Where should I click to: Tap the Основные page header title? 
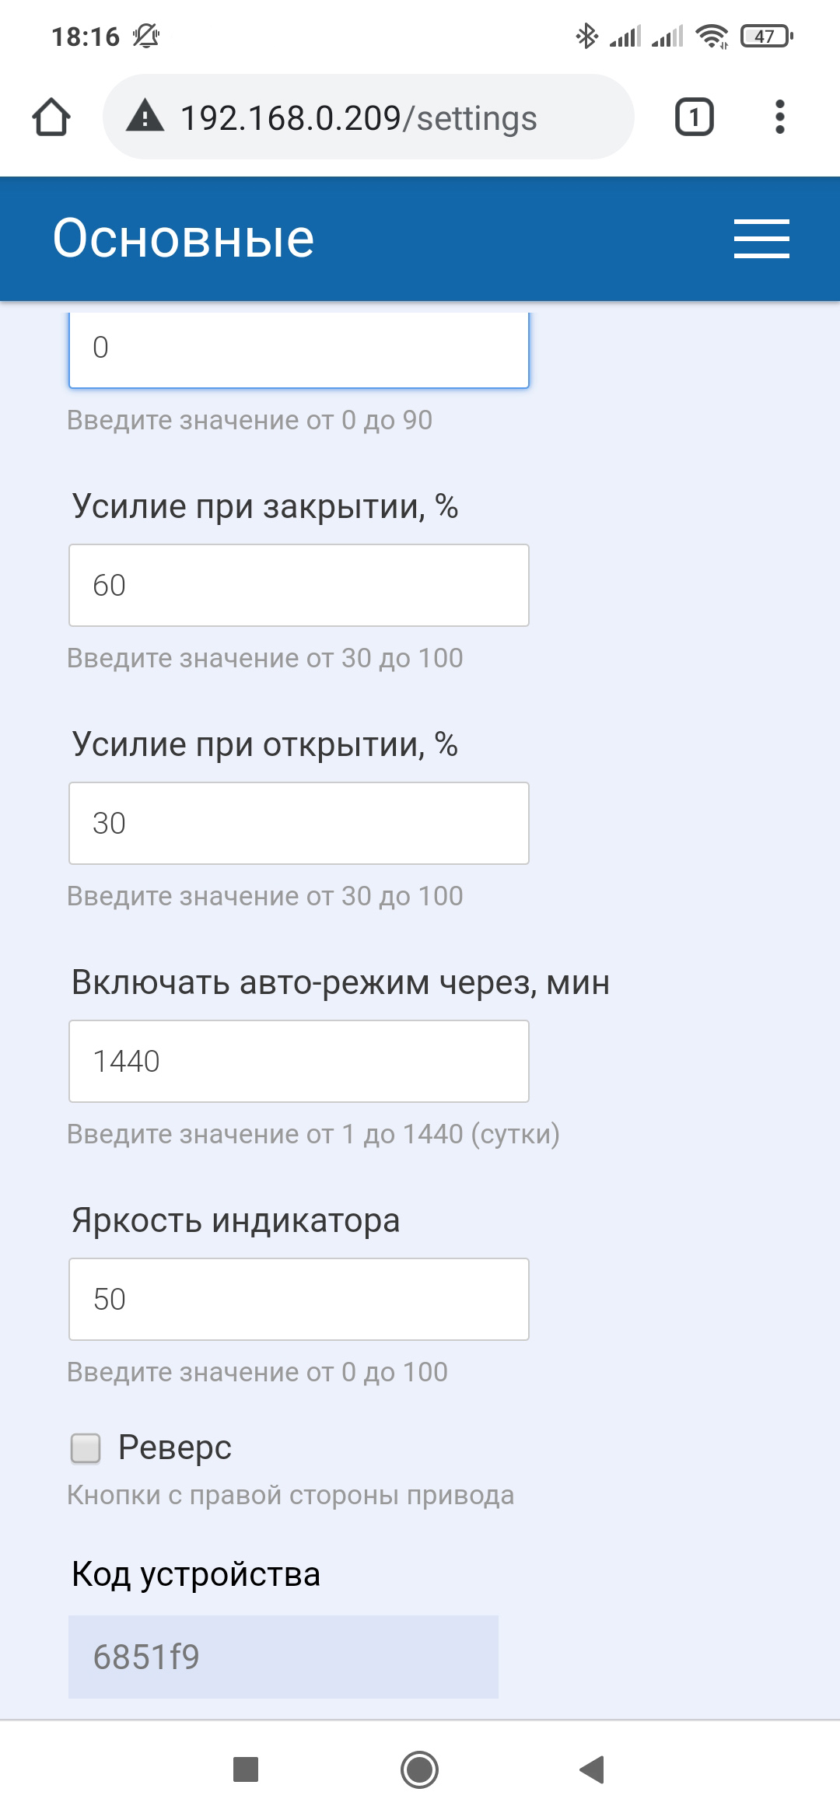(184, 238)
